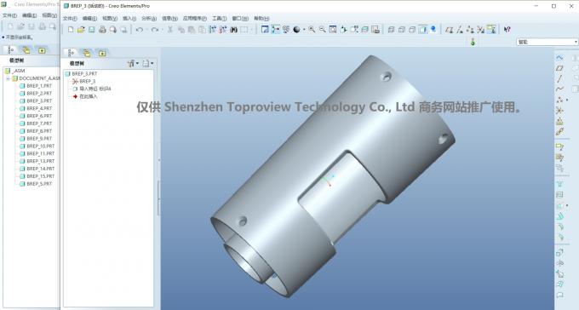Select the datum curve tool in right toolbar
This screenshot has height=310, width=579.
pyautogui.click(x=559, y=89)
